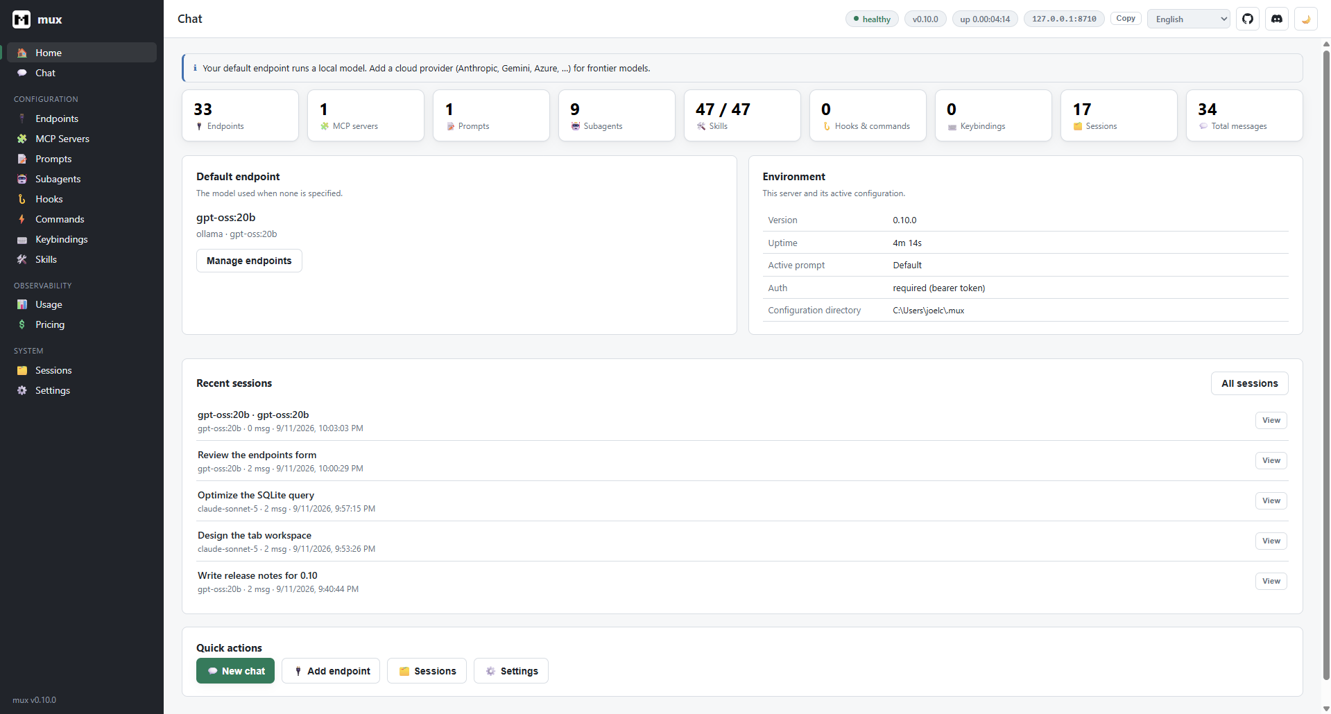
Task: Start a New chat from Quick actions
Action: (x=235, y=671)
